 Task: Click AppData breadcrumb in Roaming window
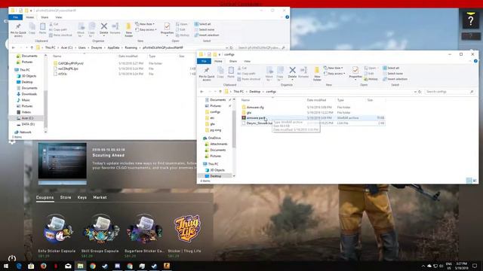click(113, 47)
